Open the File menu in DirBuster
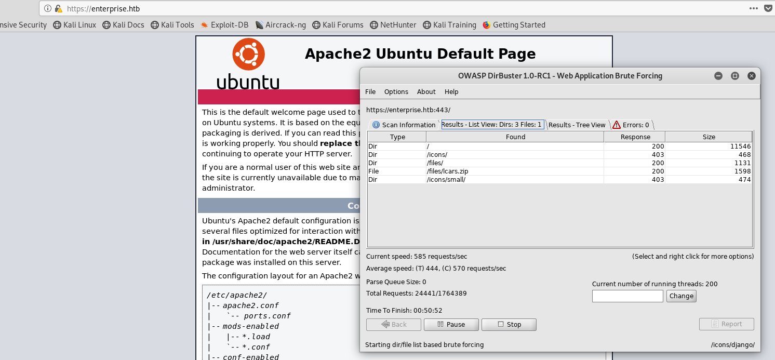Viewport: 775px width, 360px height. [x=370, y=92]
